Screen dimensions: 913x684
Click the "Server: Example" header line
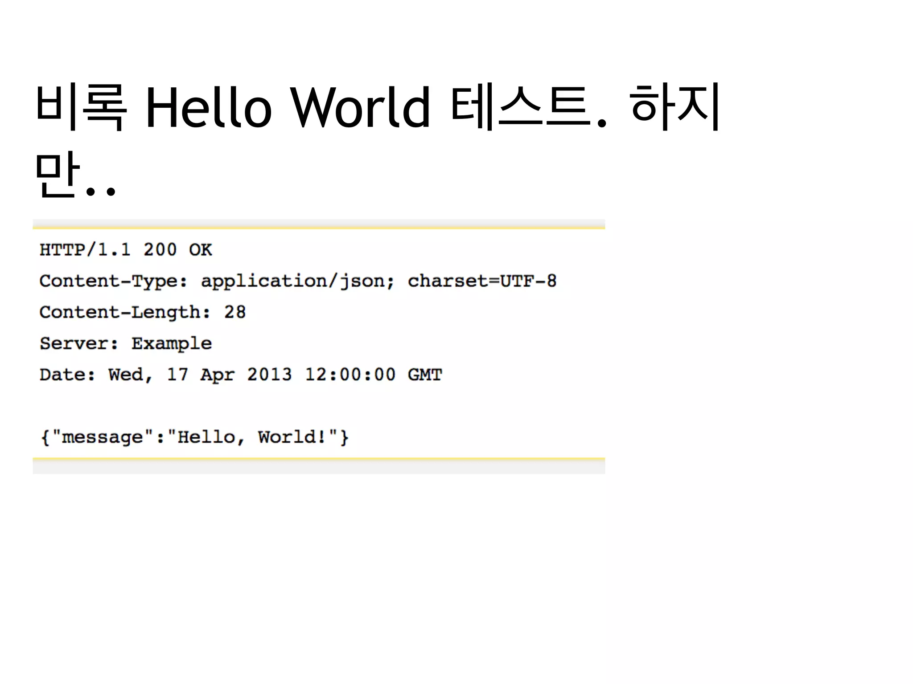coord(126,344)
